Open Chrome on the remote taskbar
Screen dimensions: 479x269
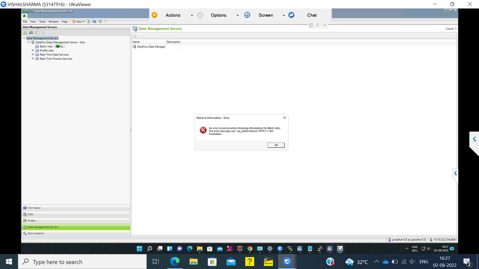tap(250, 248)
